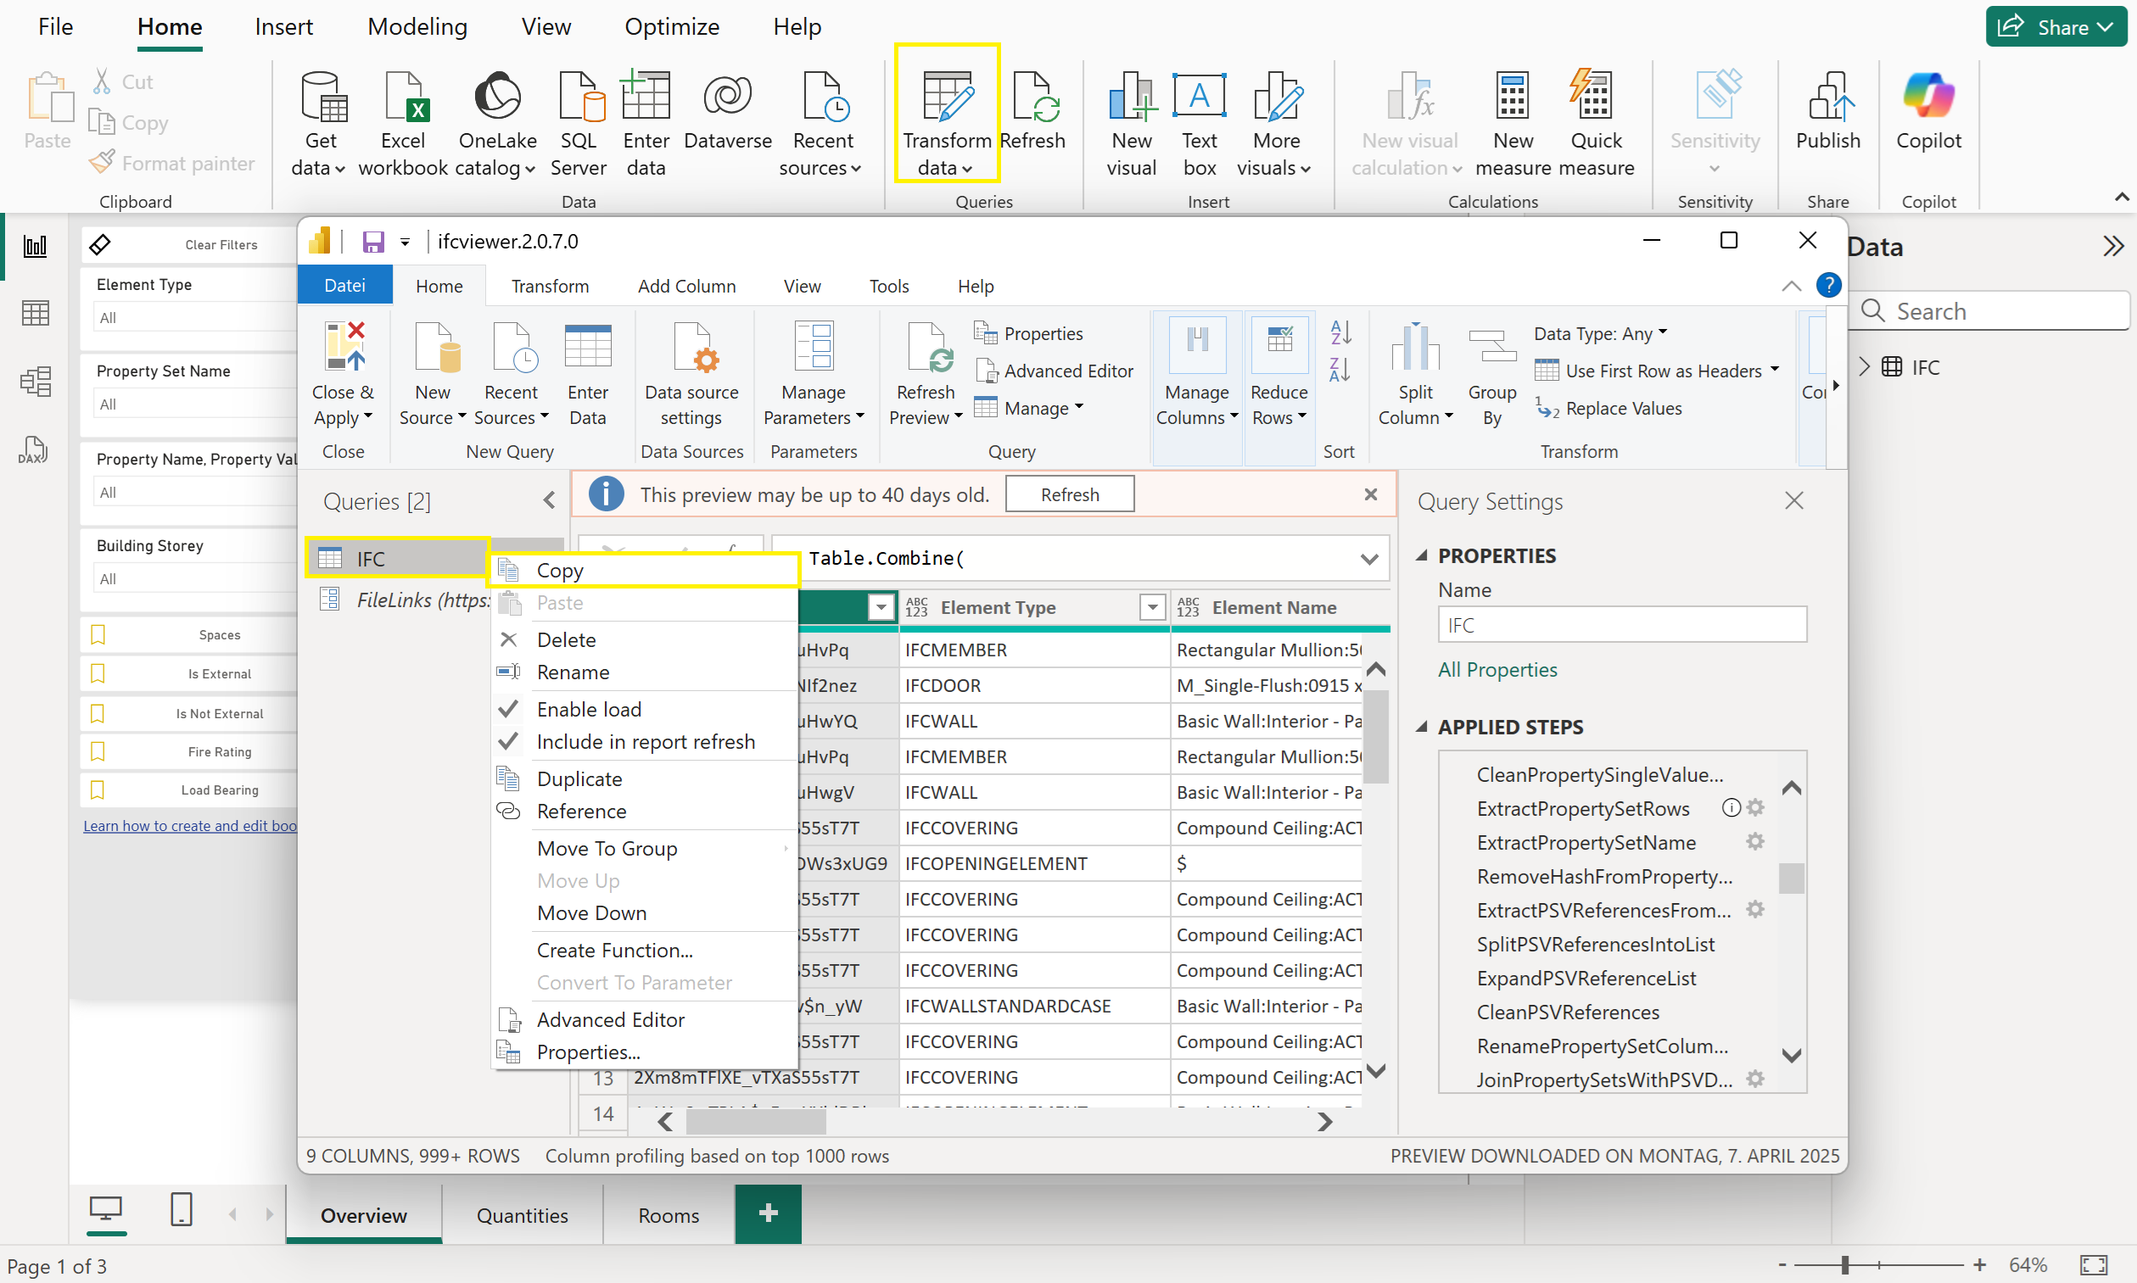Open Power Query help question mark

coord(1828,285)
